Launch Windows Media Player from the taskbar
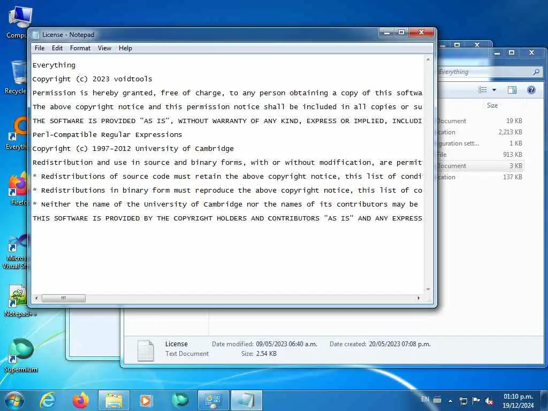The image size is (548, 411). 146,400
